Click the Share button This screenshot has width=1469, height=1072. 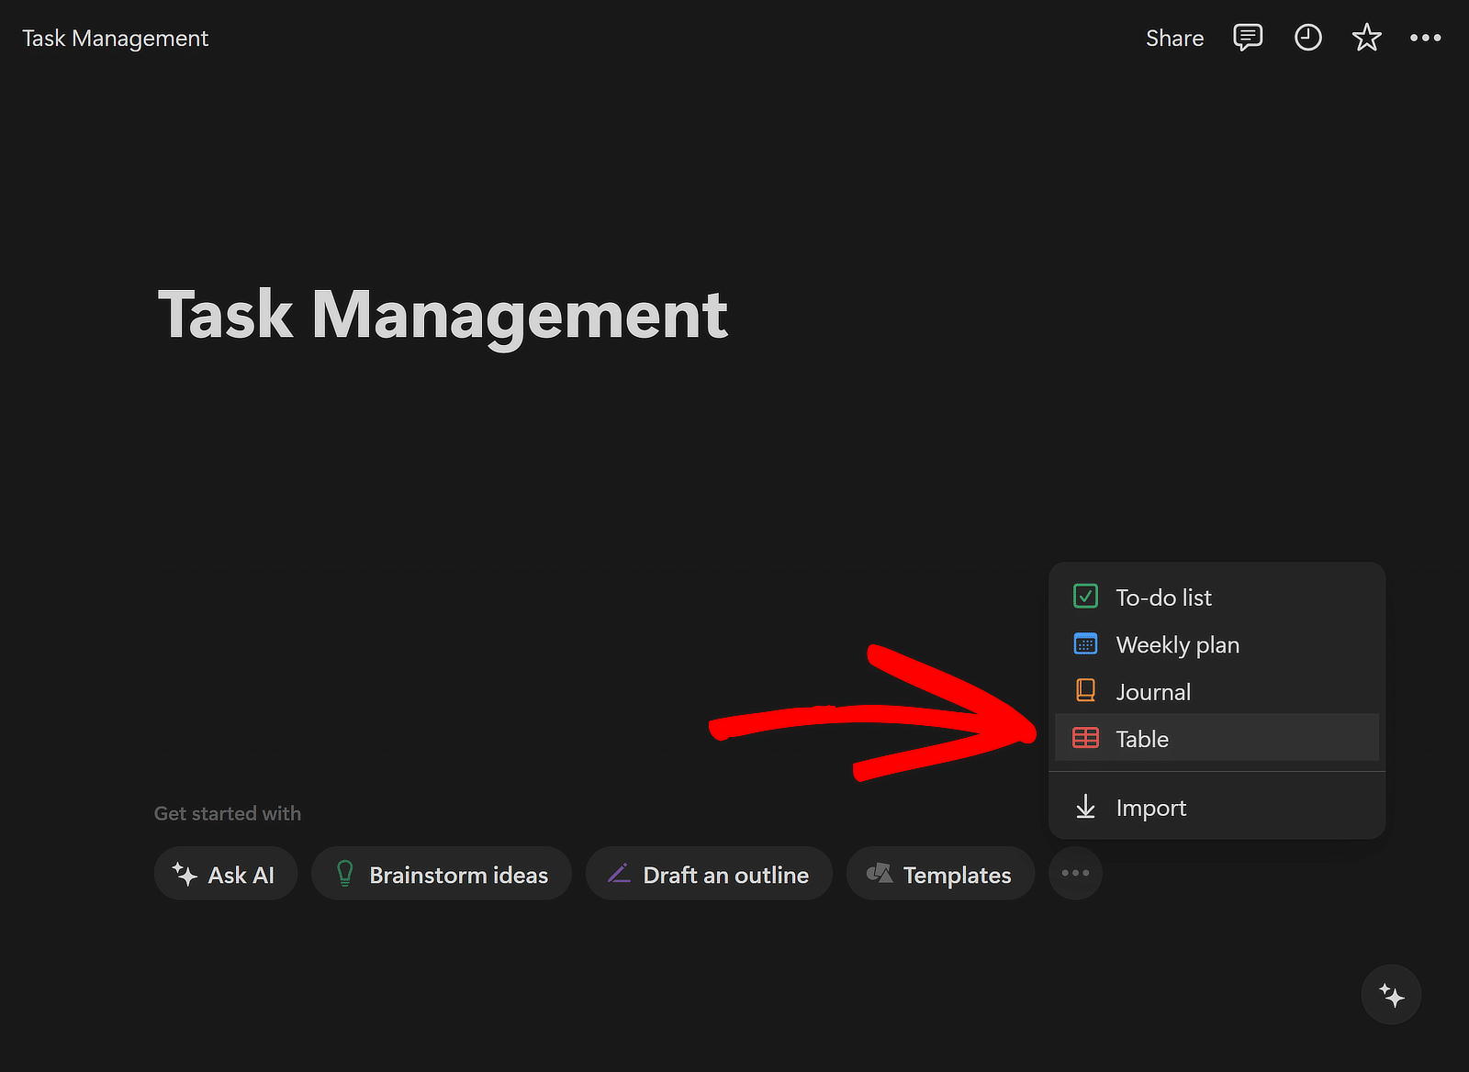pyautogui.click(x=1174, y=38)
